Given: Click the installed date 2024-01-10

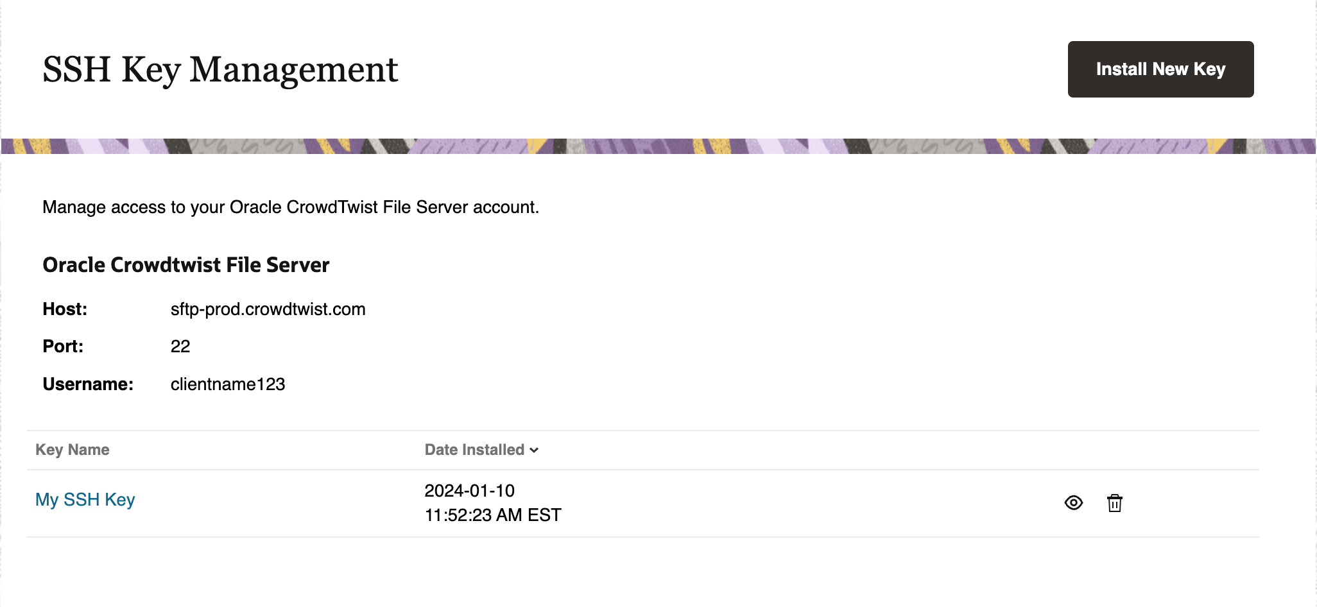Looking at the screenshot, I should (470, 491).
